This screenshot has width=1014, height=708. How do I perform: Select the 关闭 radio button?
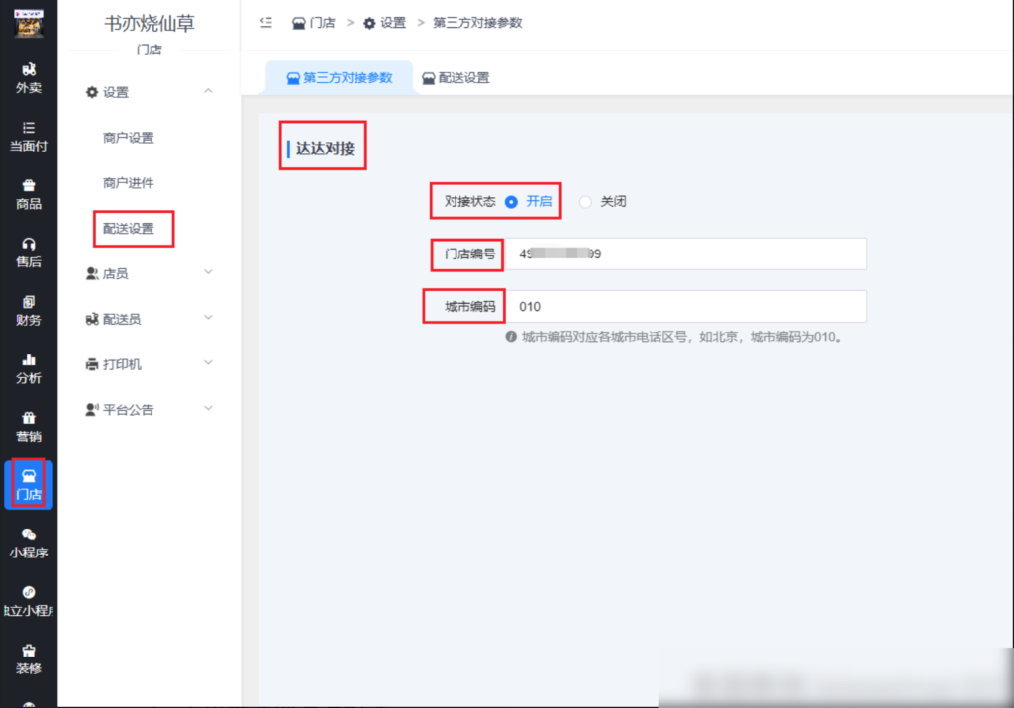(587, 201)
